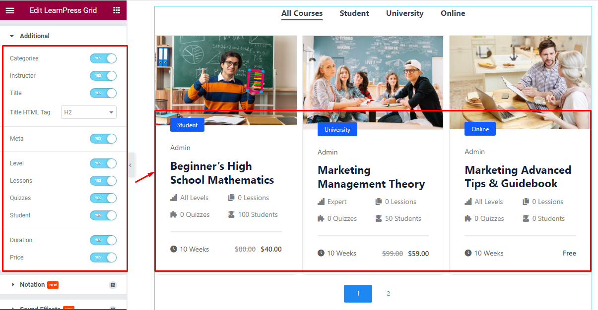Image resolution: width=598 pixels, height=310 pixels.
Task: Disable the Categories toggle
Action: pyautogui.click(x=103, y=58)
